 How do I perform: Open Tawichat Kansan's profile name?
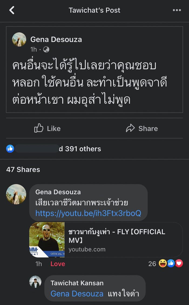pos(77,283)
